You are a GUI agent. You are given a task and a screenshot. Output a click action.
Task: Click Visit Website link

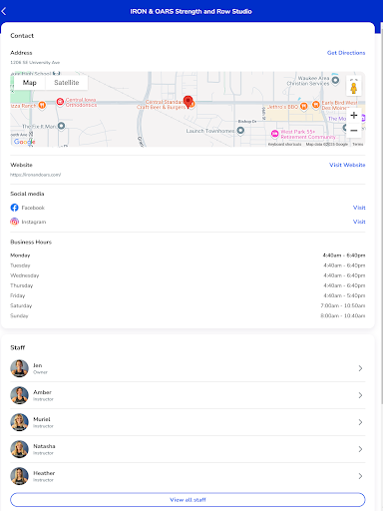click(347, 165)
